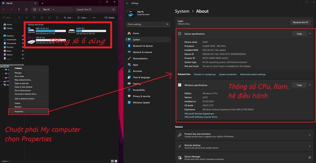Image resolution: width=316 pixels, height=163 pixels.
Task: Select Map network drive in context menu
Action: pos(23,80)
